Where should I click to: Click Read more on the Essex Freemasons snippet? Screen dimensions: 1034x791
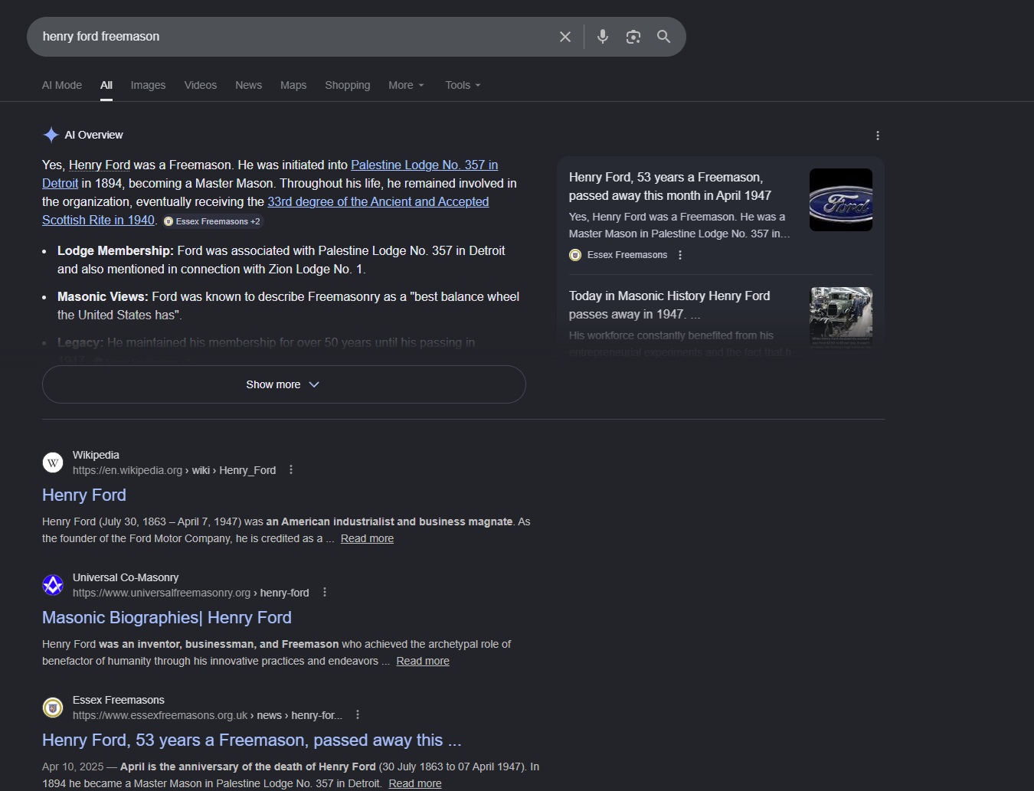point(415,784)
